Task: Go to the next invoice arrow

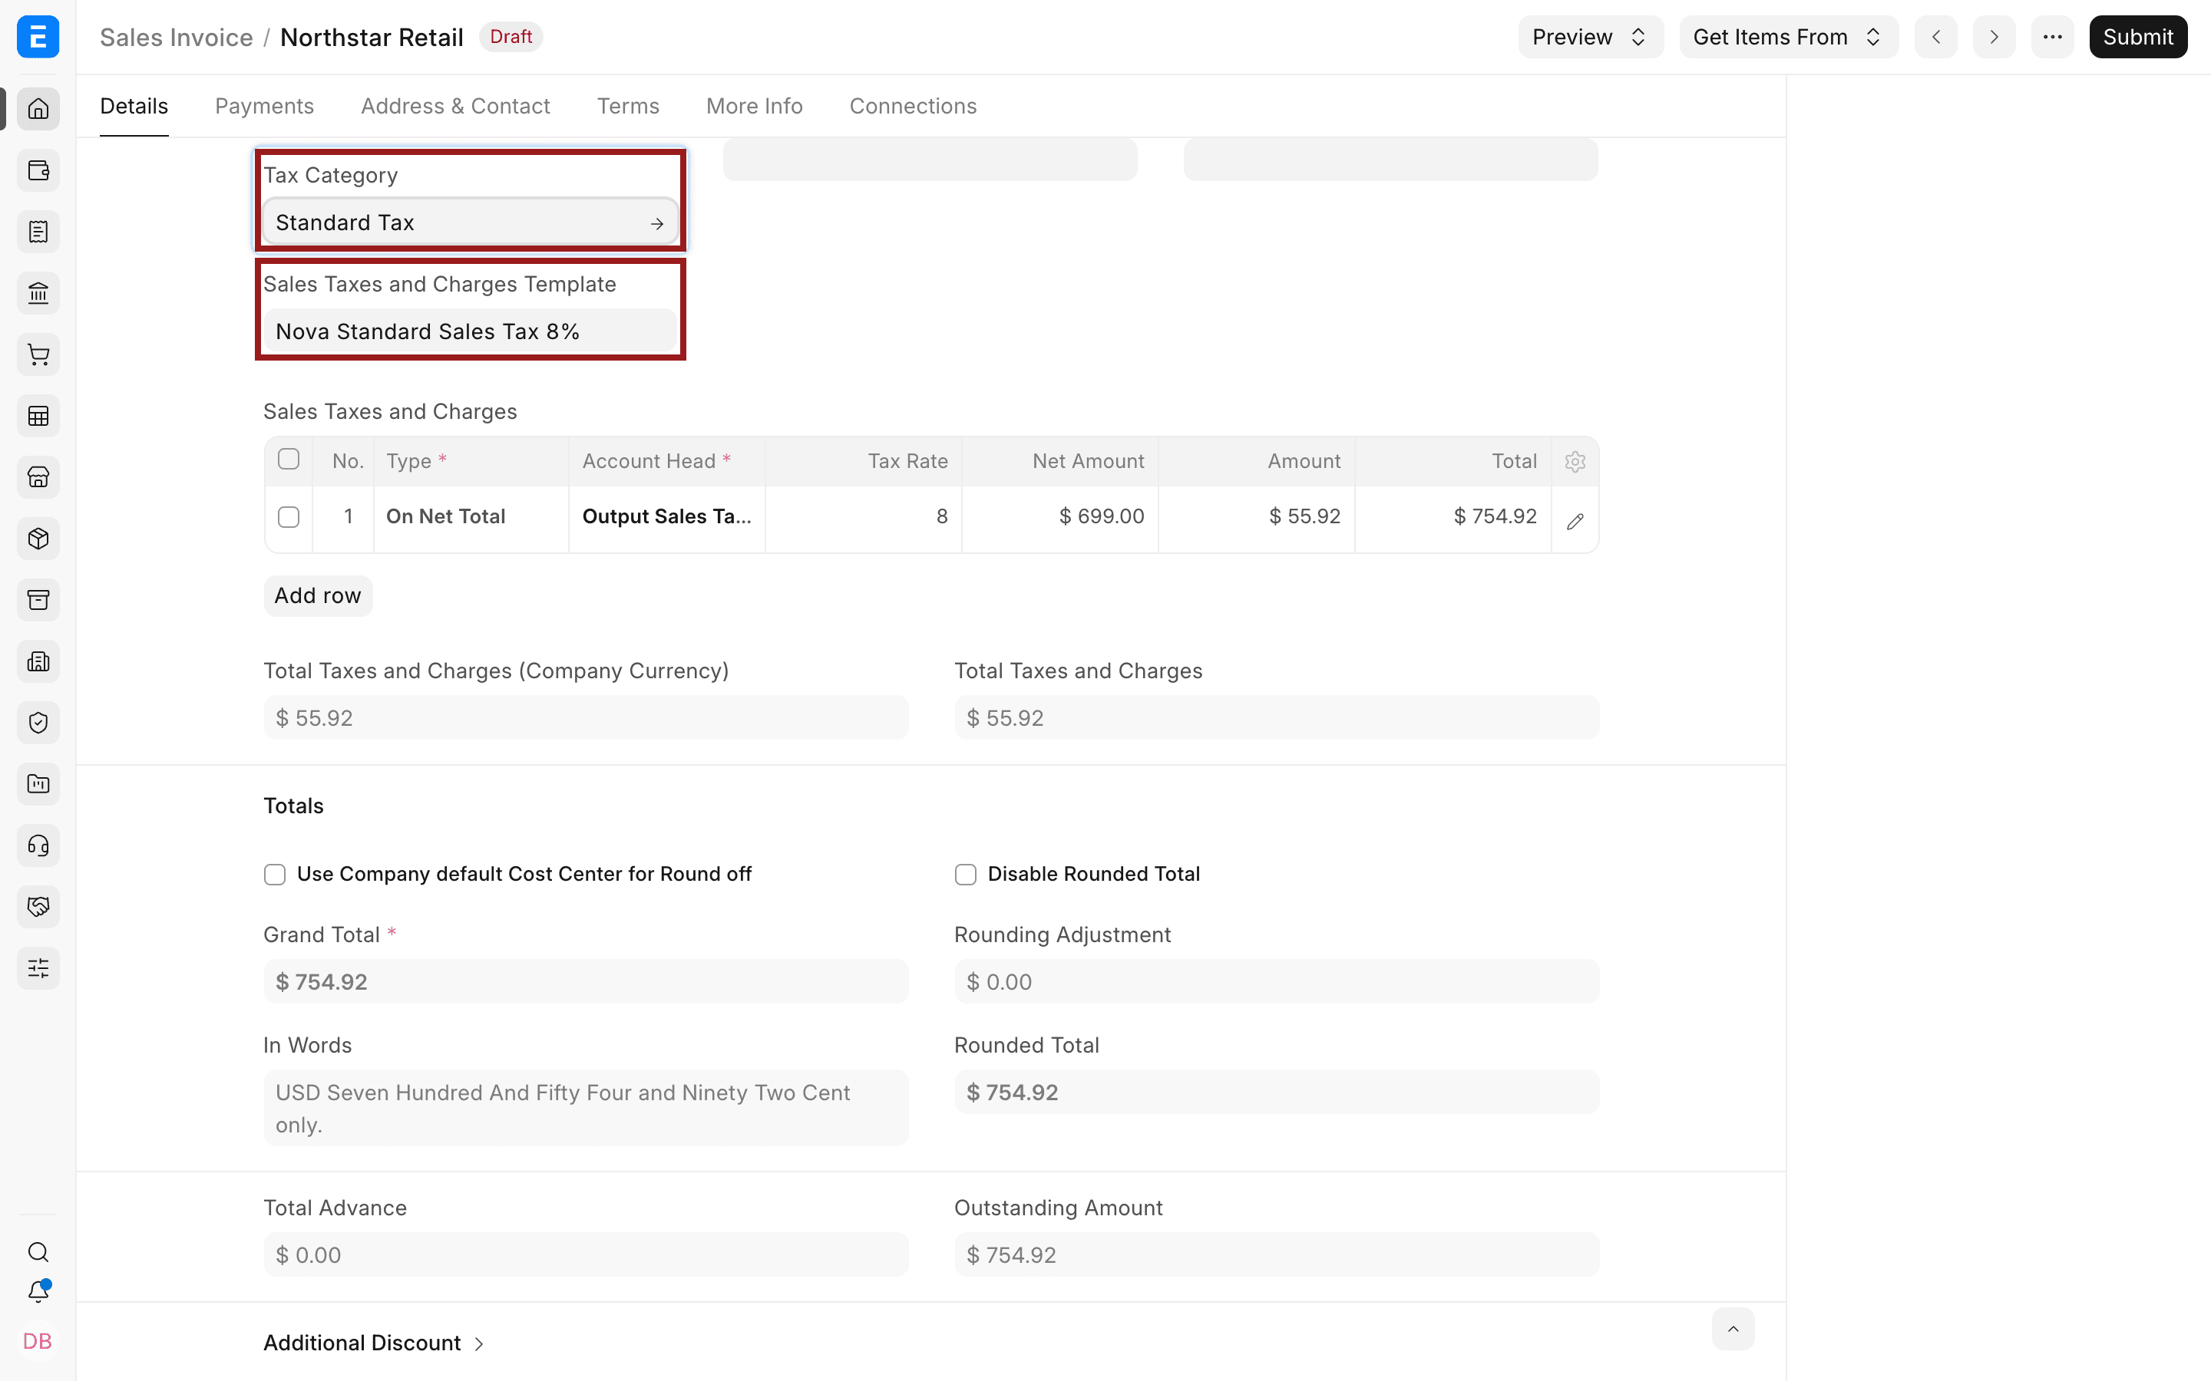Action: click(x=1995, y=37)
